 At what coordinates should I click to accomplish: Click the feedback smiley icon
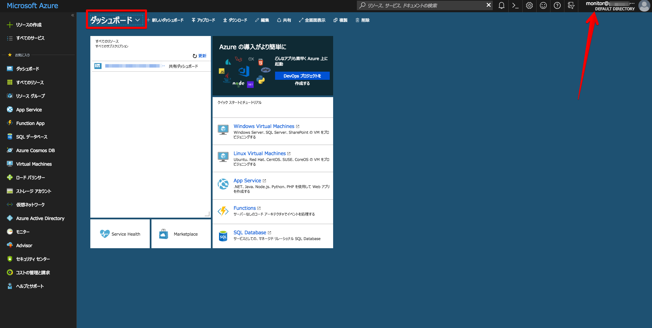tap(543, 5)
